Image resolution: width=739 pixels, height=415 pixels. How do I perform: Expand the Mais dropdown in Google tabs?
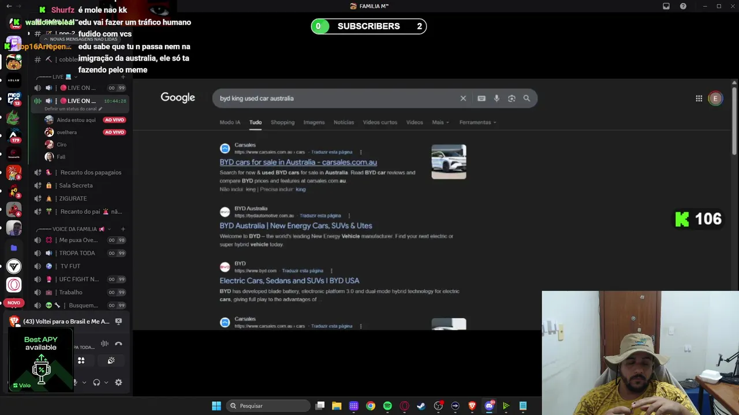click(x=441, y=122)
